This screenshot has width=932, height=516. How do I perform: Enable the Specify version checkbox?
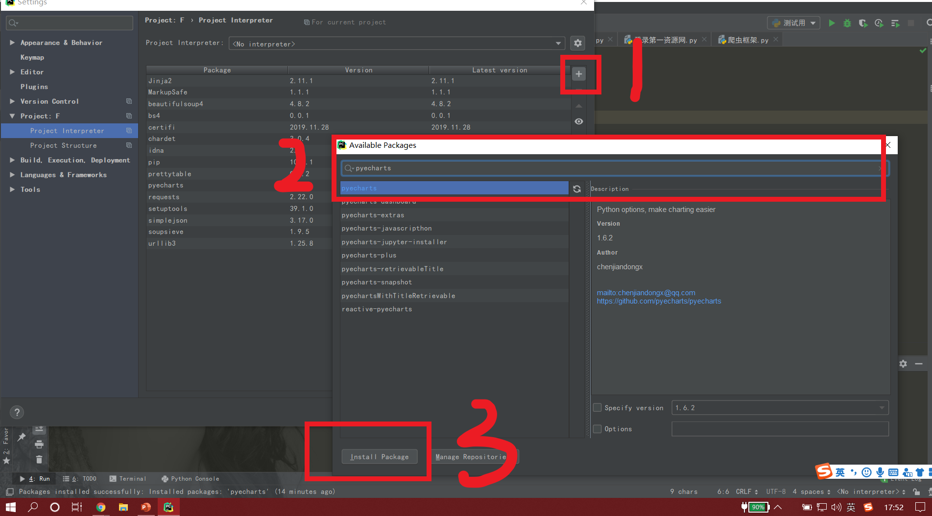coord(597,407)
